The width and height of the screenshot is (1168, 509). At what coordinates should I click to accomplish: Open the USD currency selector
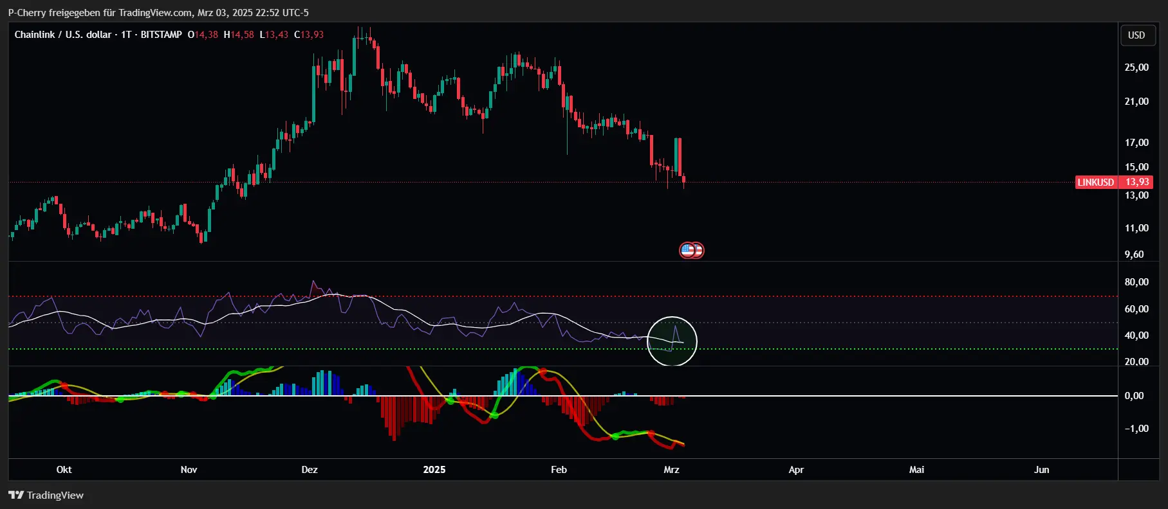(1136, 35)
